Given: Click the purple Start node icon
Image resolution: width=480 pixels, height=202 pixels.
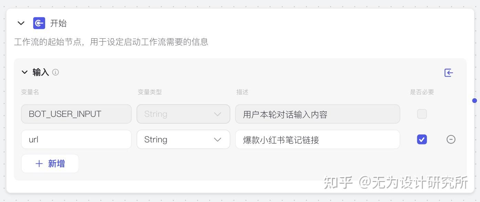Looking at the screenshot, I should click(39, 23).
